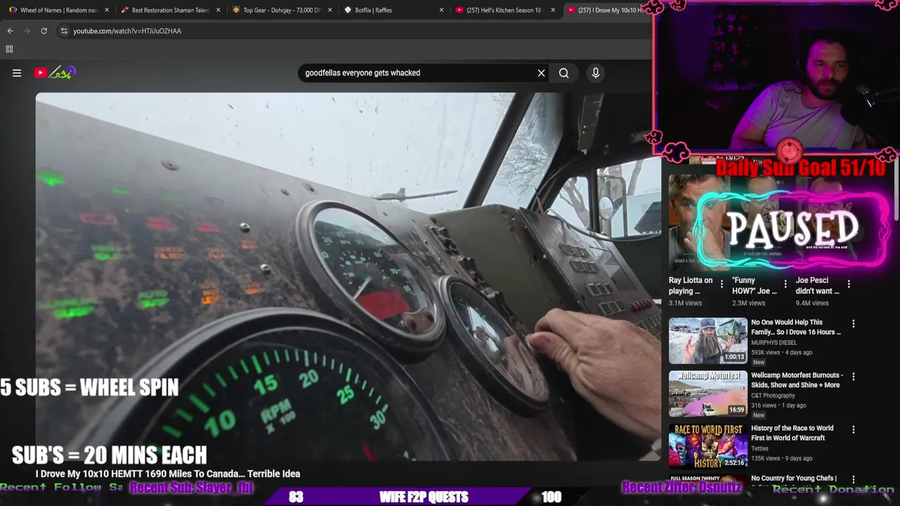
Task: Open "Wellcamp Motorfest Burnouts" video title
Action: 797,380
